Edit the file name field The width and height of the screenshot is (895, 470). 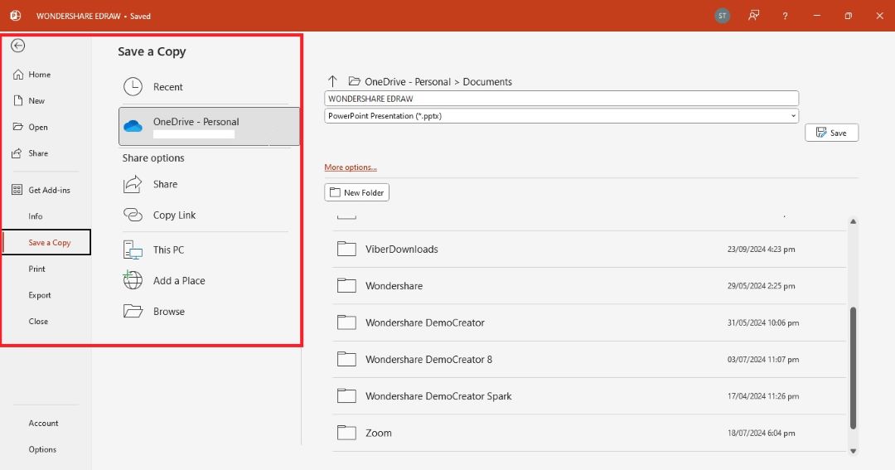point(561,98)
